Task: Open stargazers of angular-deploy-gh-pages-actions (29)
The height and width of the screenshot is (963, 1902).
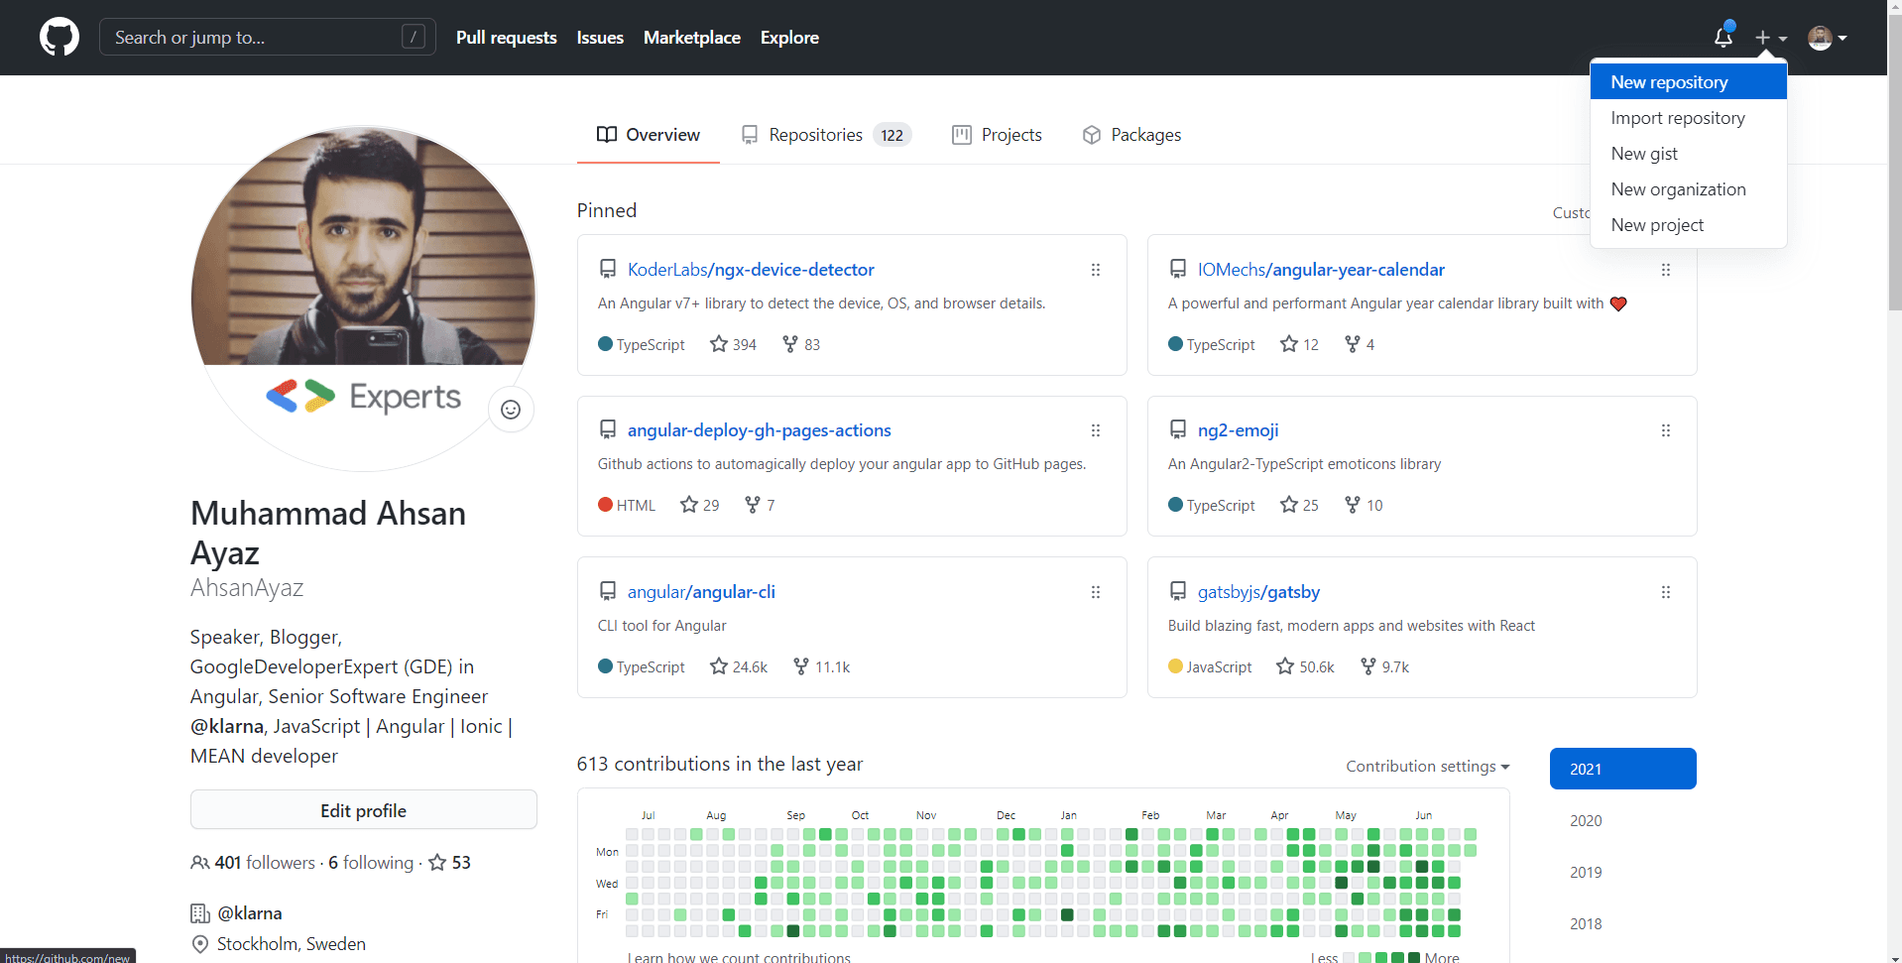Action: pos(700,505)
